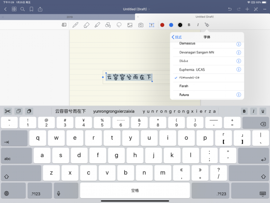This screenshot has height=203, width=270.
Task: Undo the last action
Action: [230, 9]
